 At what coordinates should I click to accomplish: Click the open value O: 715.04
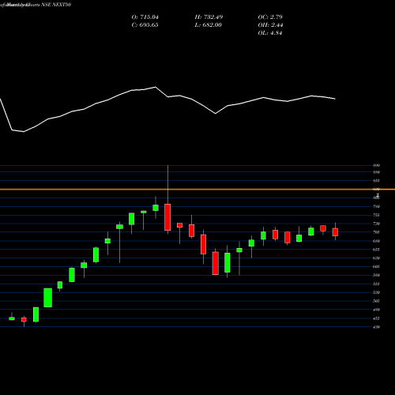pyautogui.click(x=145, y=17)
